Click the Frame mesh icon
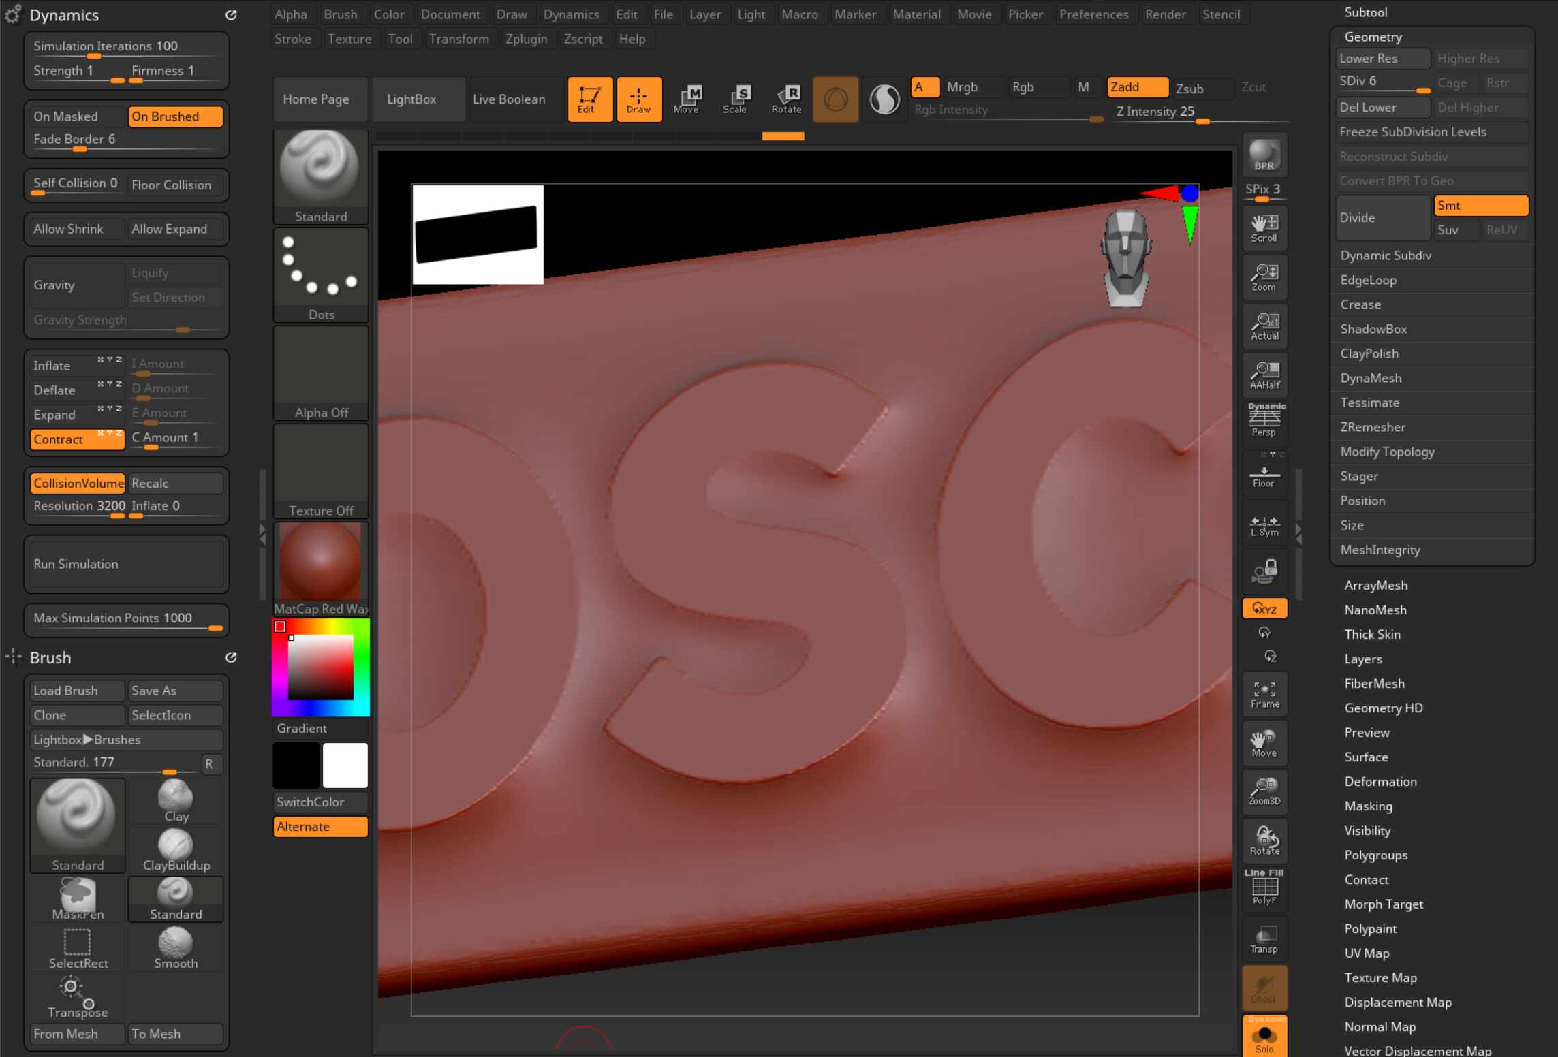Viewport: 1558px width, 1057px height. 1264,694
